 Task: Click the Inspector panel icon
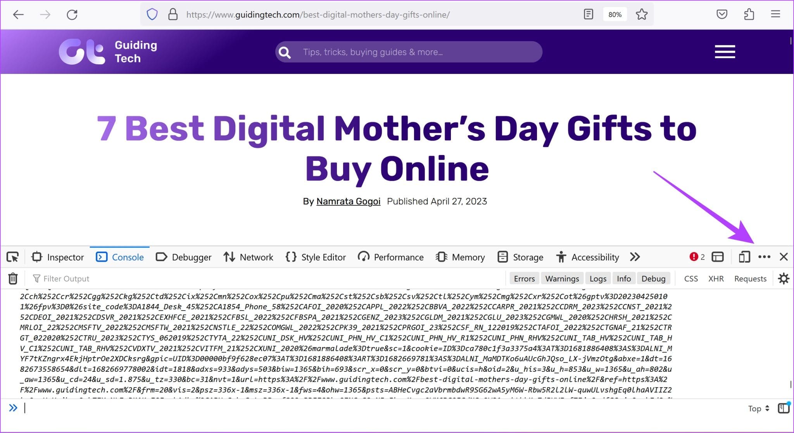[x=37, y=256]
